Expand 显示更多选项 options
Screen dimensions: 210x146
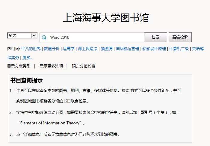click(x=51, y=66)
